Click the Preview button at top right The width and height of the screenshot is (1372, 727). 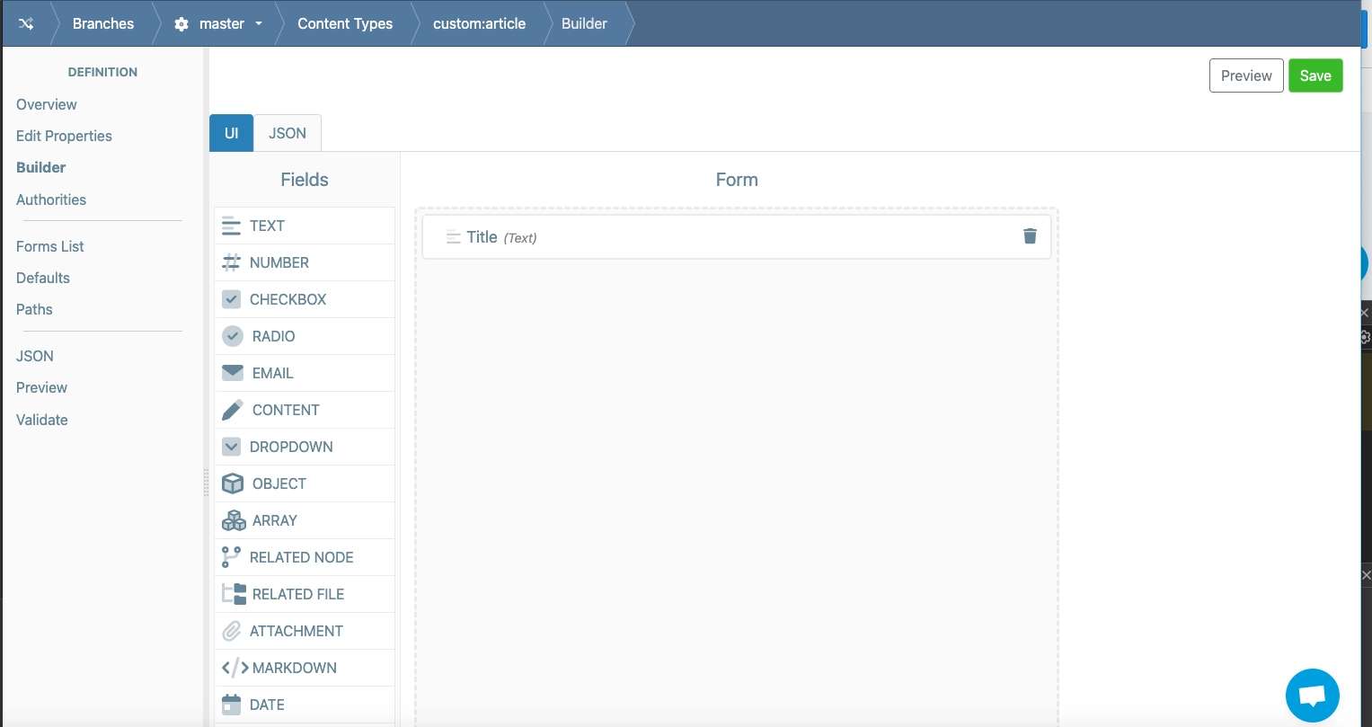point(1245,75)
